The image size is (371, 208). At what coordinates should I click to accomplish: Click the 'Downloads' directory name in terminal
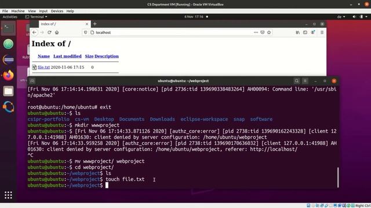162,120
